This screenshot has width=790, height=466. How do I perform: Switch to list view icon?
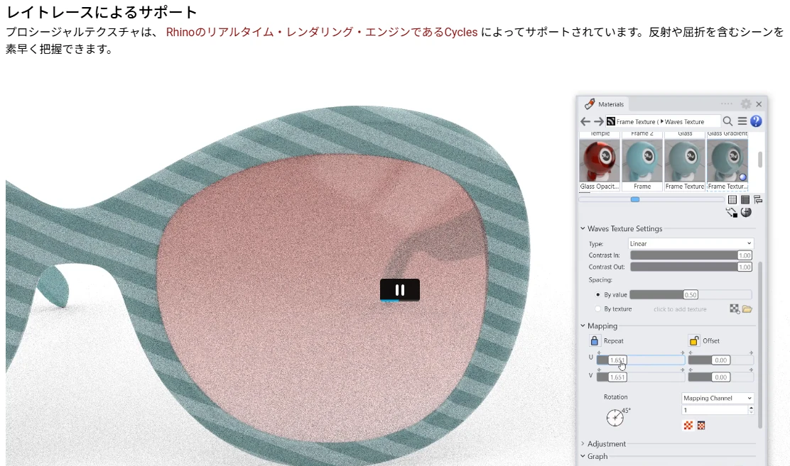click(x=745, y=200)
